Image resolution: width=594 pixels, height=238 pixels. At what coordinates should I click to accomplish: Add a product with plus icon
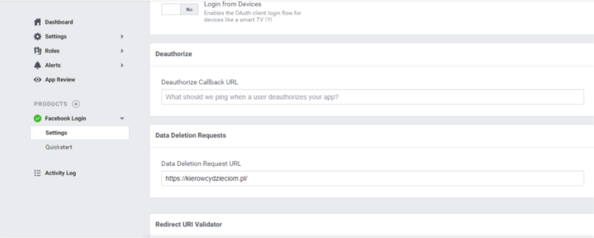76,104
